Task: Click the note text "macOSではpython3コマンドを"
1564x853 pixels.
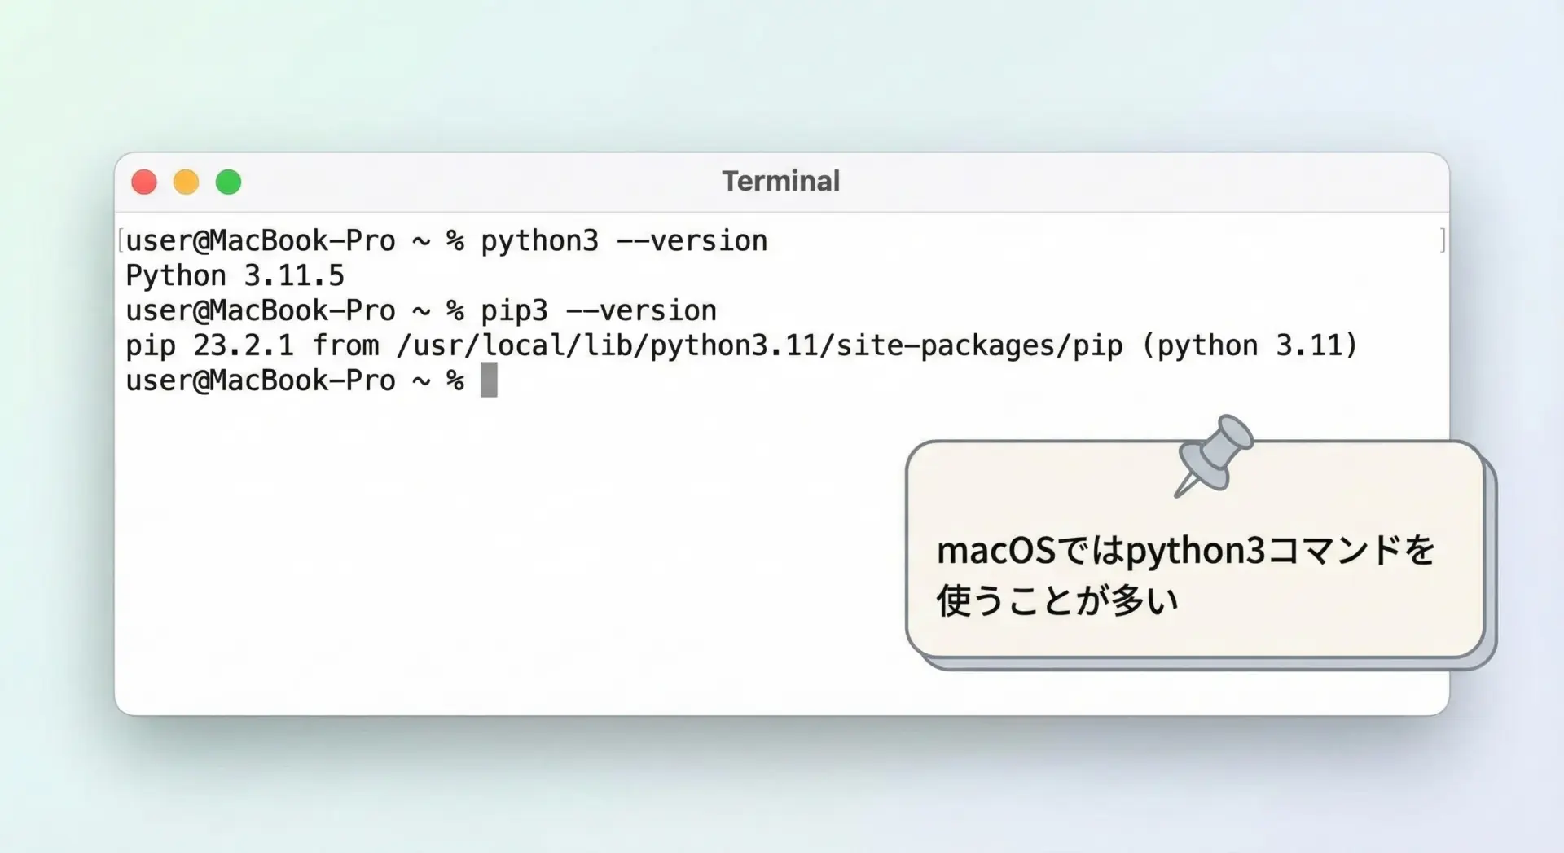Action: (1185, 551)
